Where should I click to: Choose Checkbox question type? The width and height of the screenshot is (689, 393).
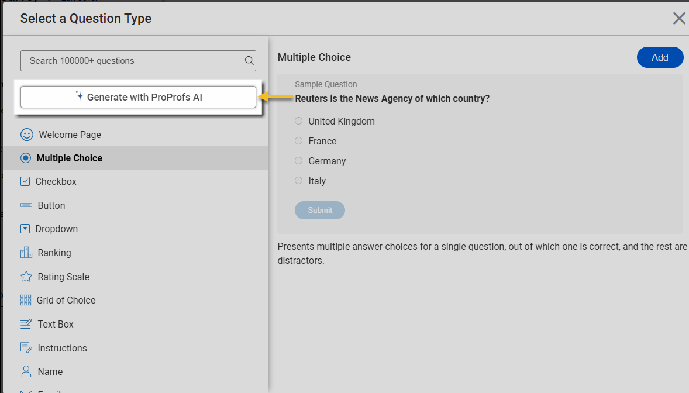pos(136,181)
